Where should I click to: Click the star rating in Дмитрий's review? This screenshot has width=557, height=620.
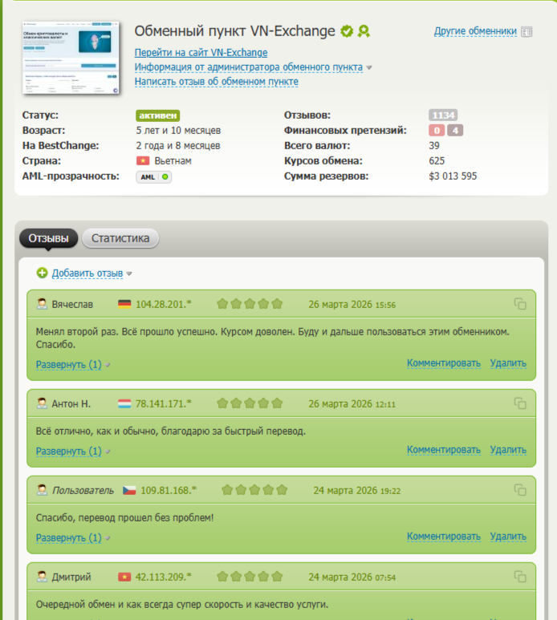click(250, 577)
